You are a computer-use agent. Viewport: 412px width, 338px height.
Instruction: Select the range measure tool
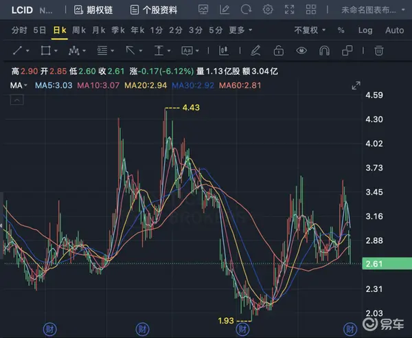coord(159,50)
